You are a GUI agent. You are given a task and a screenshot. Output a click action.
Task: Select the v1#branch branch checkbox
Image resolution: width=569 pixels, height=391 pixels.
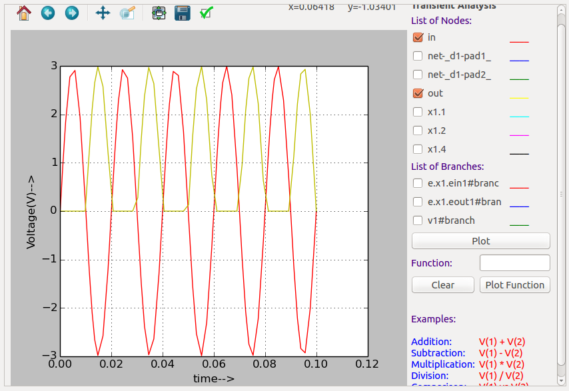418,220
